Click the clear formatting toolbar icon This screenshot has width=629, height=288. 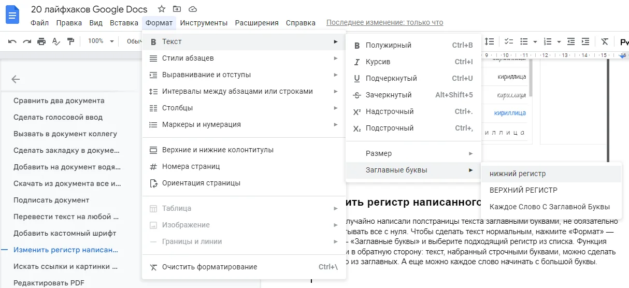[x=604, y=41]
